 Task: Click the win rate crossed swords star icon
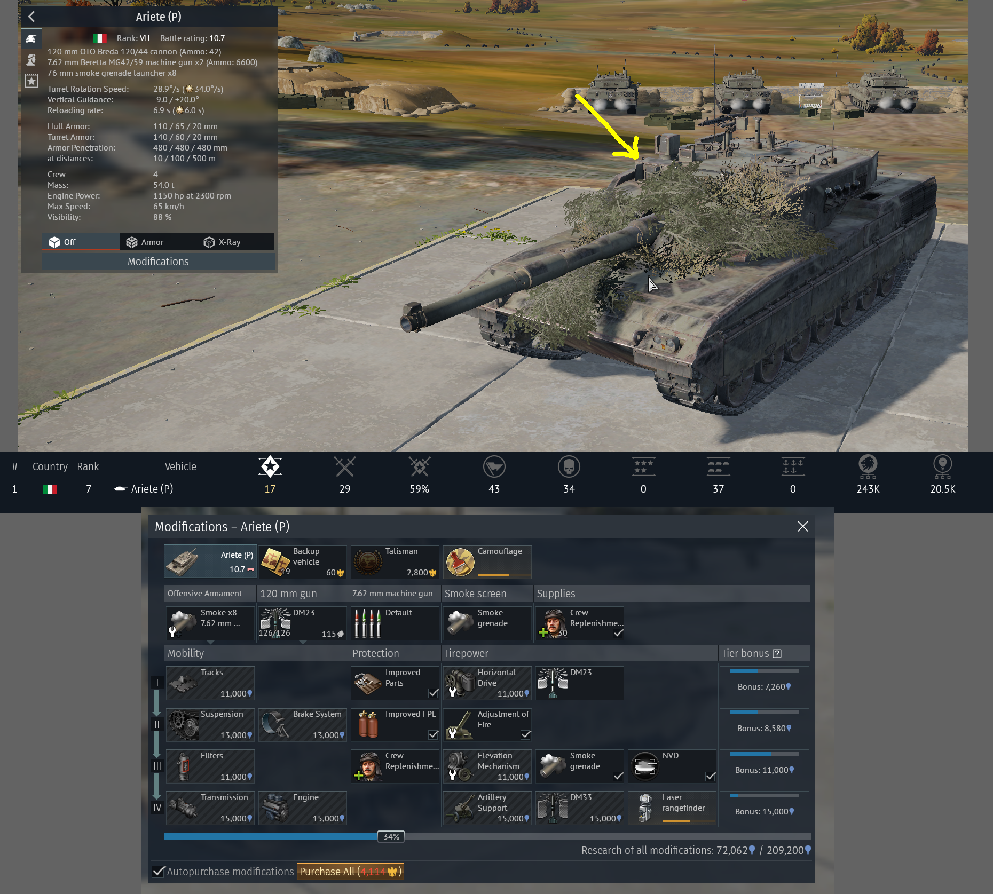420,466
